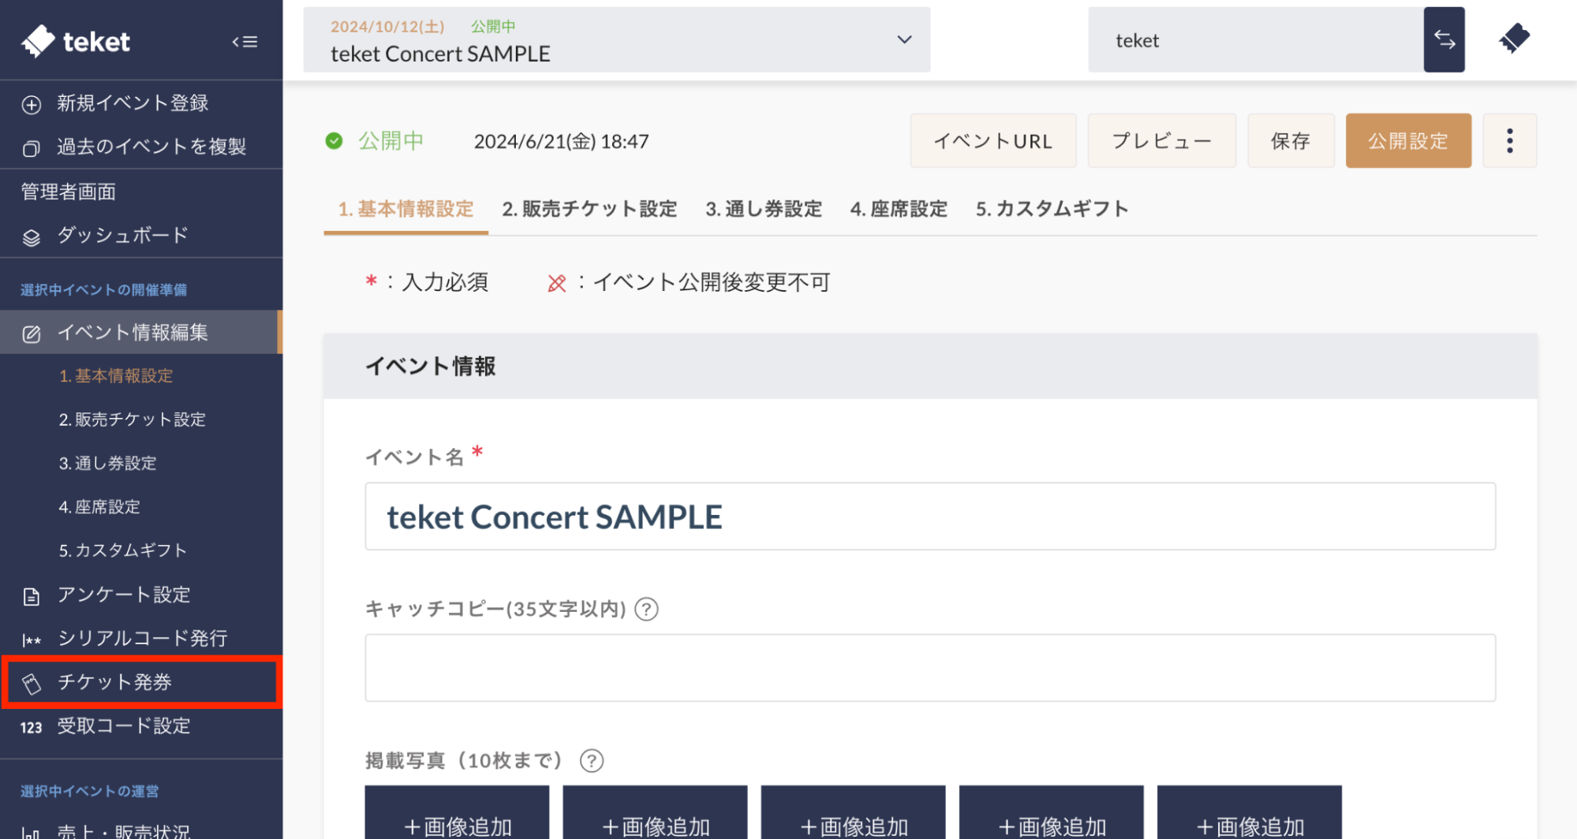Click the teket account selector field

click(x=1256, y=39)
